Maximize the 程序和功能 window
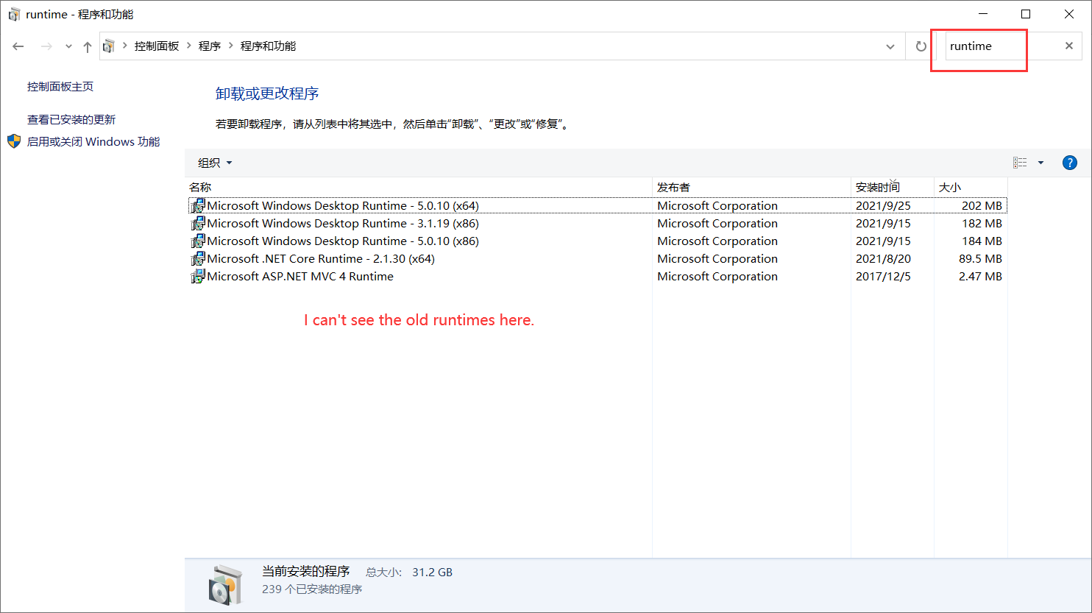This screenshot has width=1092, height=613. pos(1026,14)
